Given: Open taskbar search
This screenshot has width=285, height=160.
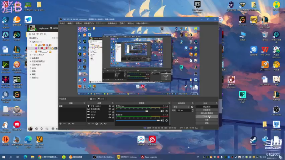Looking at the screenshot, I should [11, 157].
